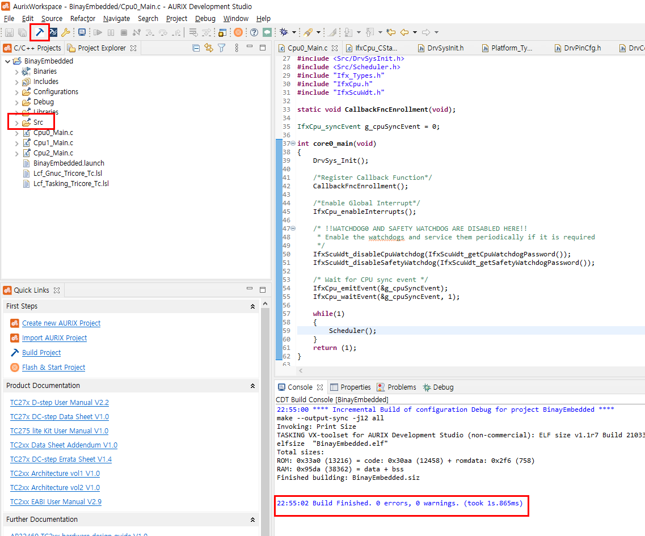Viewport: 645px width, 536px height.
Task: Open the File menu
Action: point(9,19)
